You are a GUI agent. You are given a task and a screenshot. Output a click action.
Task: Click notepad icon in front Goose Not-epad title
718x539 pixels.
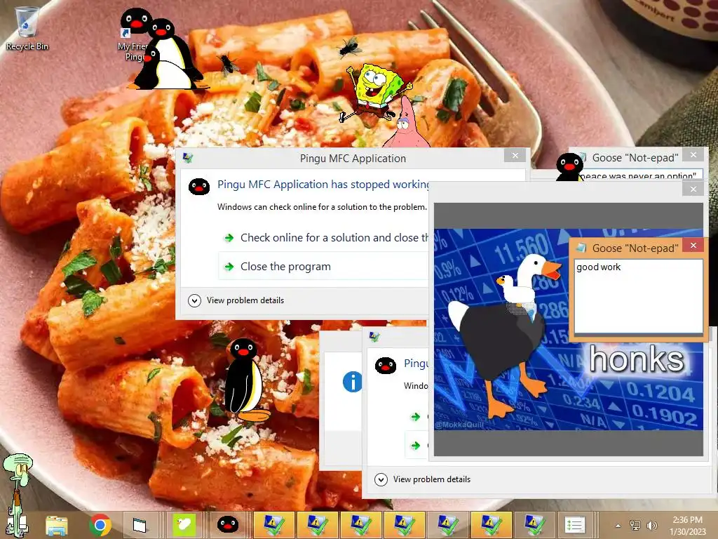pos(581,248)
